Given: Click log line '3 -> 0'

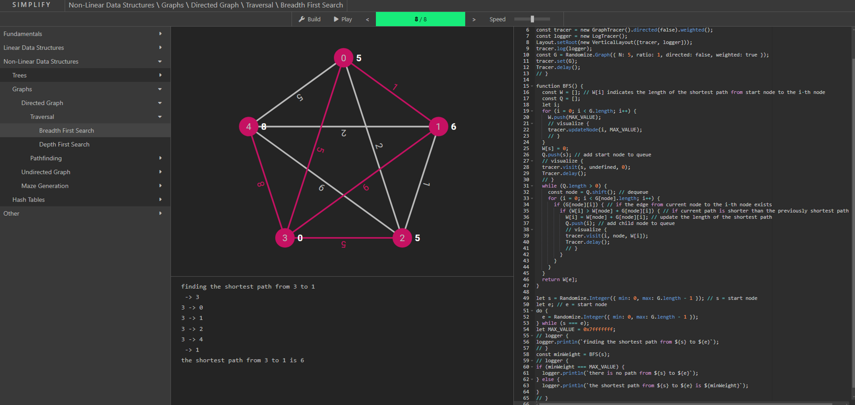Looking at the screenshot, I should click(x=192, y=308).
